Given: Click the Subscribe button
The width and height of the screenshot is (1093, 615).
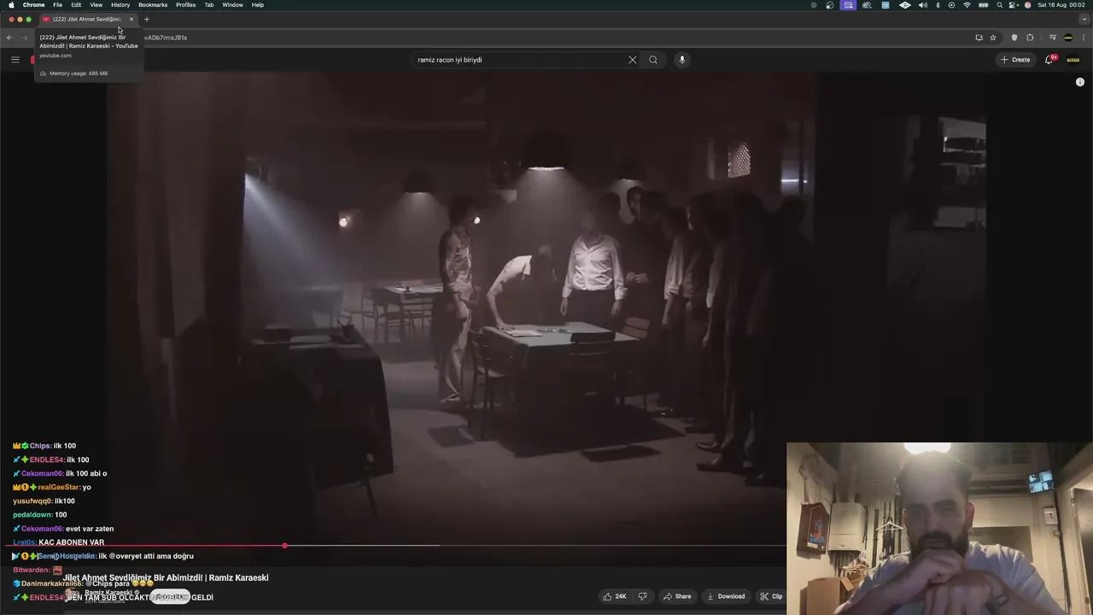Looking at the screenshot, I should [x=170, y=596].
